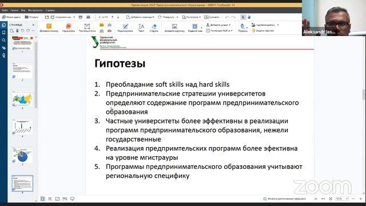The image size is (366, 206).
Task: Click the print icon in toolbar
Action: pos(81,17)
